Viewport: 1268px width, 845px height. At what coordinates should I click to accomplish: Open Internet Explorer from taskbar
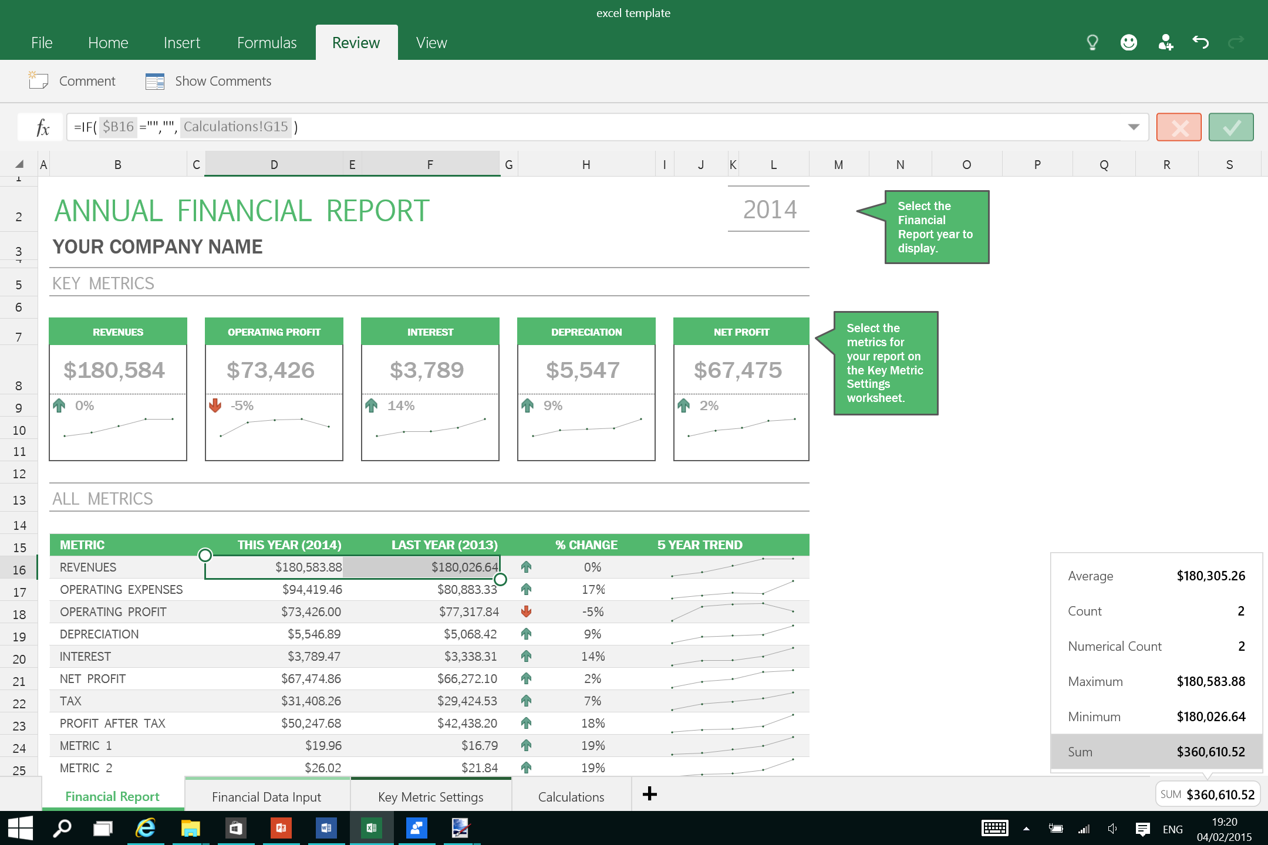pyautogui.click(x=145, y=828)
